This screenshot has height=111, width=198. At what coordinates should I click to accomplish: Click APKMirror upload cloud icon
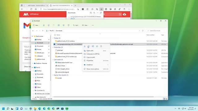(124, 14)
